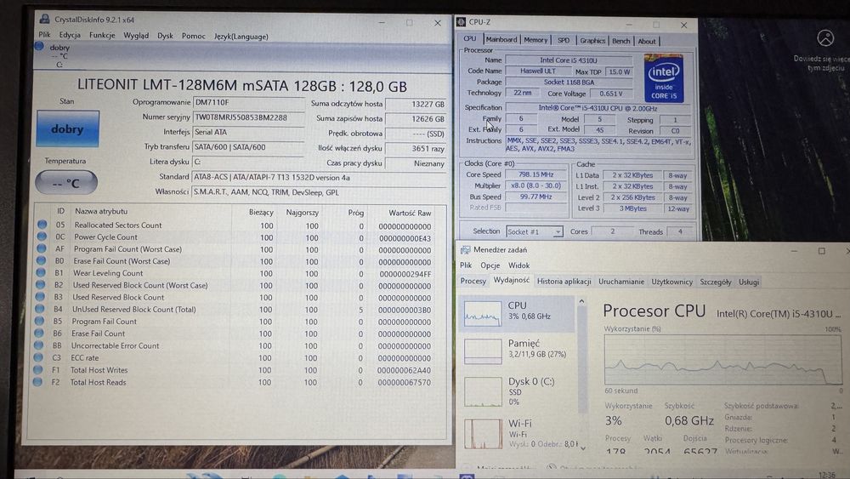Click the large CPU usage graph
850x479 pixels.
[723, 360]
